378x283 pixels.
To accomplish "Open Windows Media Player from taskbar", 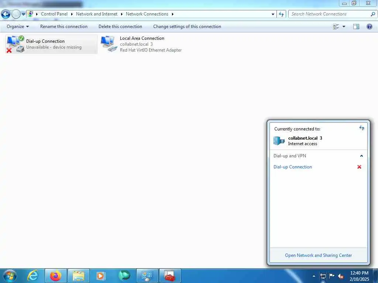I will tap(101, 276).
